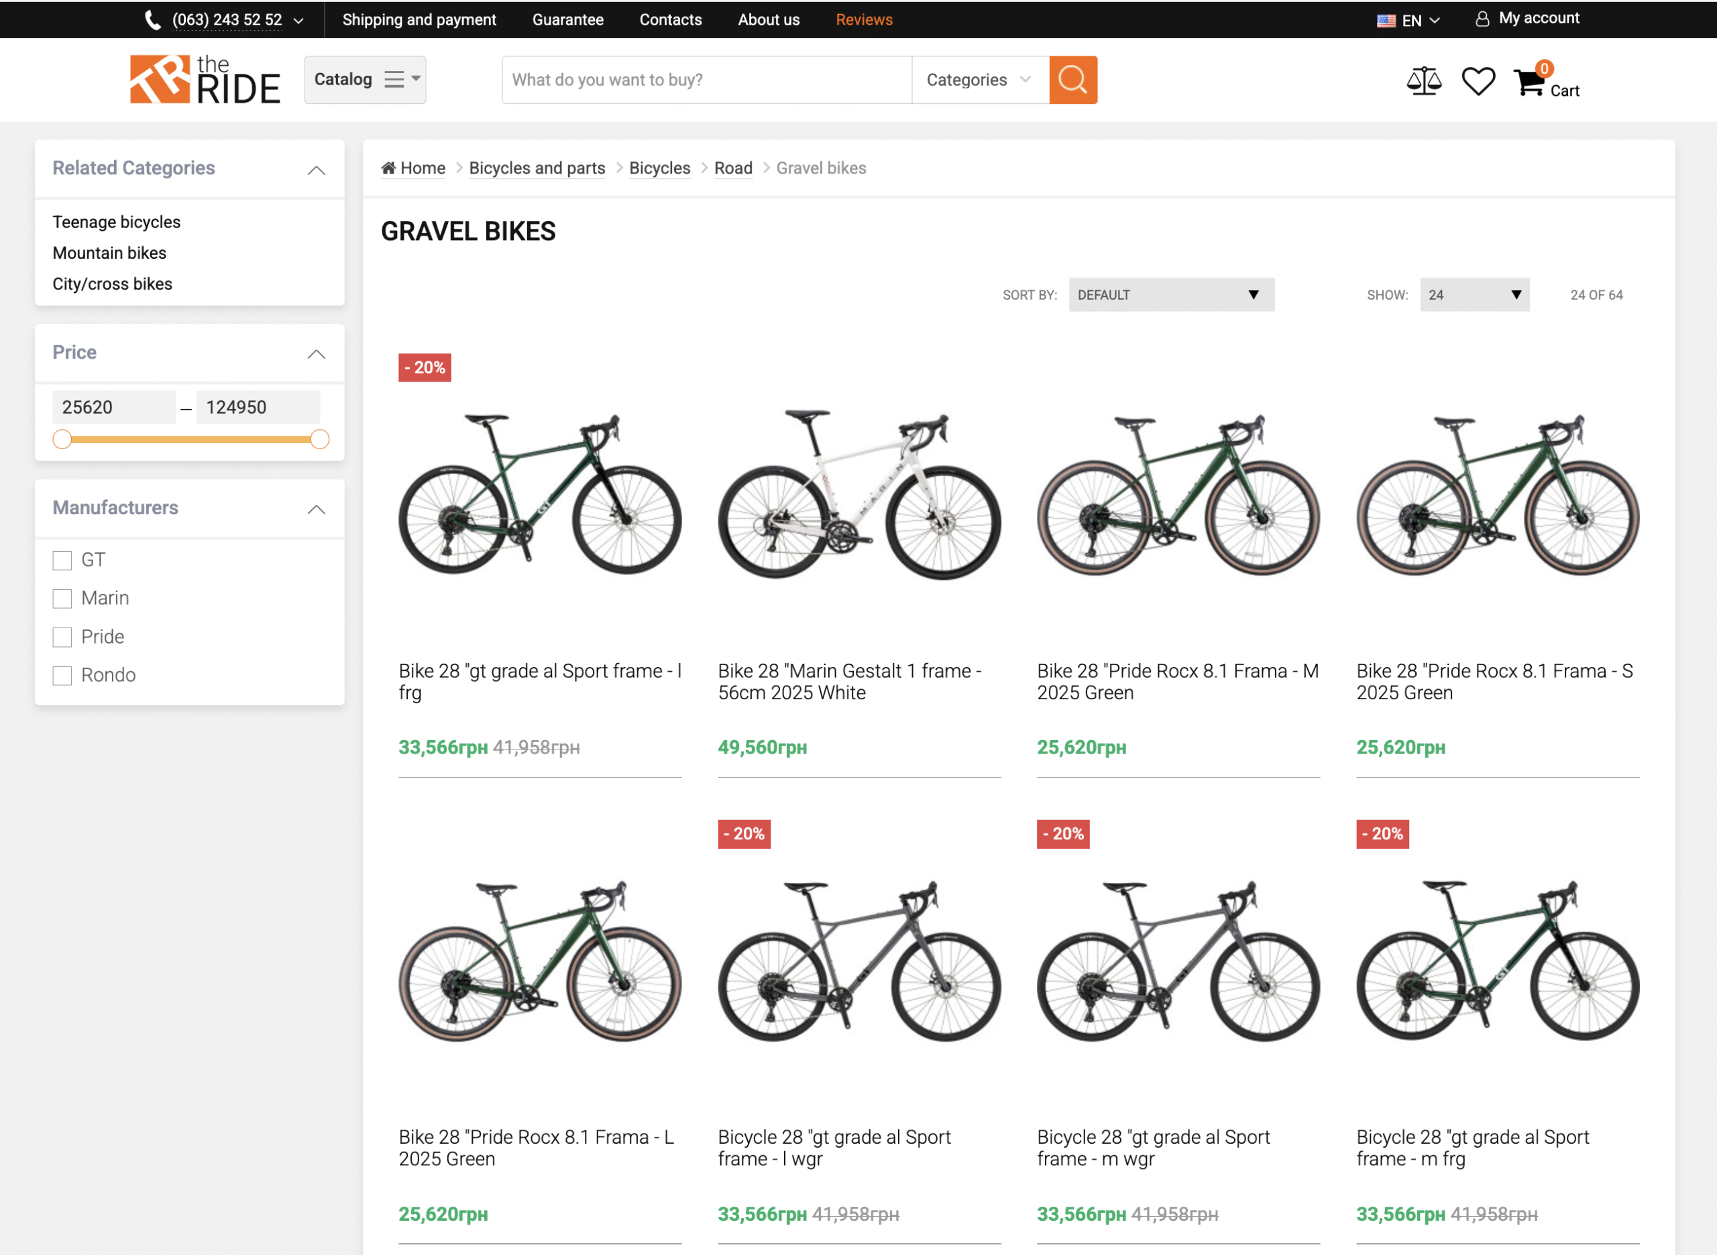1717x1255 pixels.
Task: Collapse the Manufacturers filter panel
Action: [316, 509]
